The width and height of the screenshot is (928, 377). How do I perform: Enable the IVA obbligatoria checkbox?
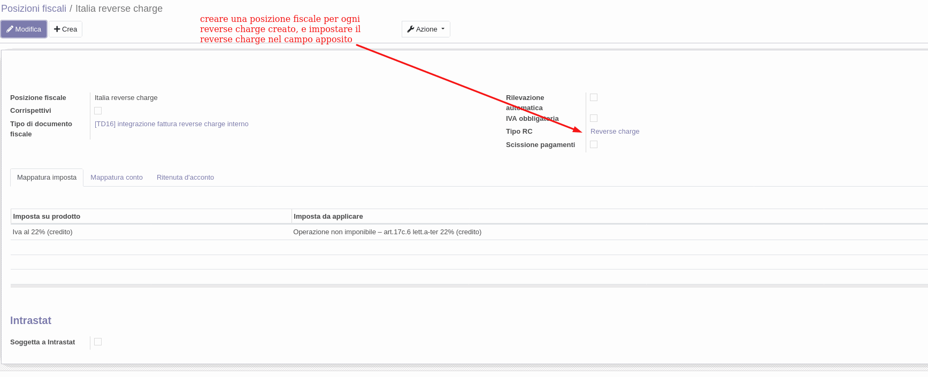tap(594, 118)
